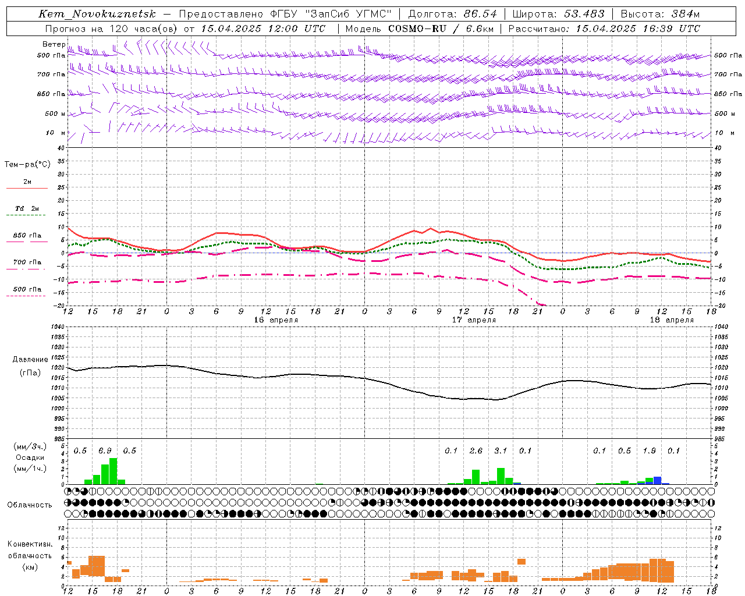
Task: Select the Долгота: 86.54 header value
Action: pos(453,14)
